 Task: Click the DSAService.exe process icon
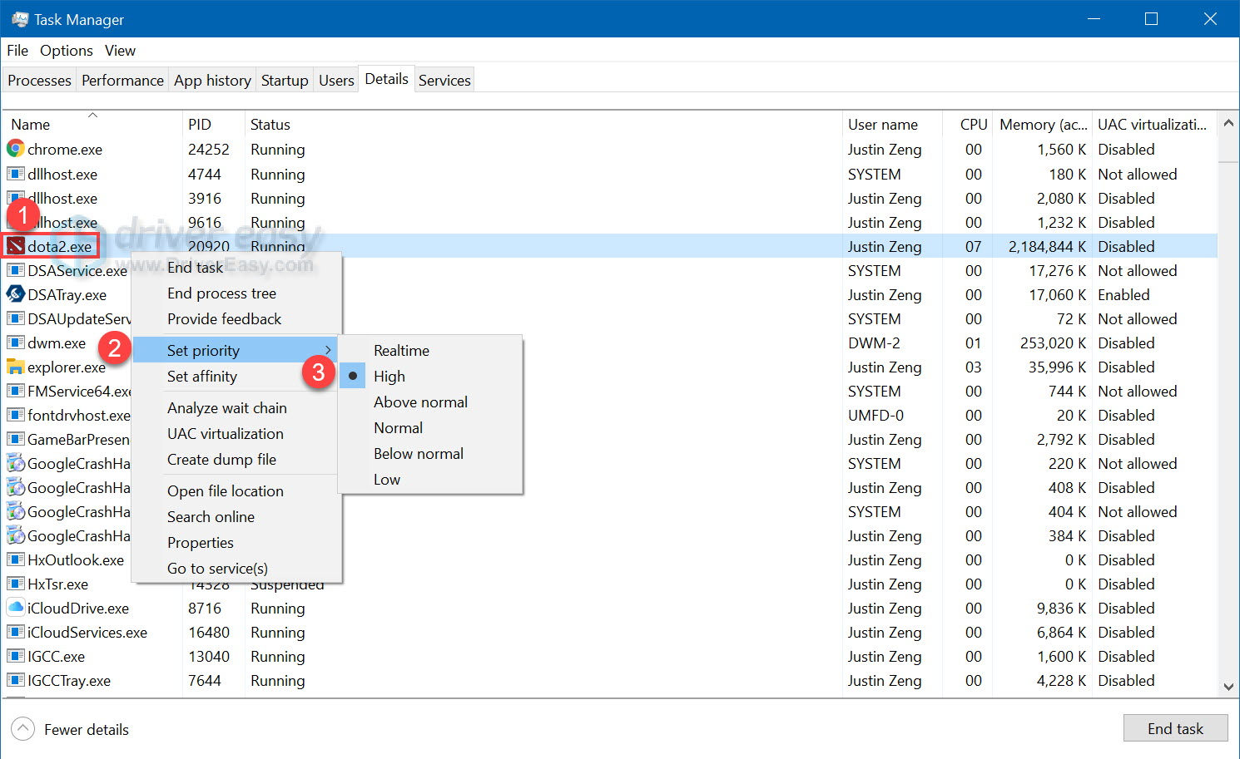pyautogui.click(x=15, y=270)
